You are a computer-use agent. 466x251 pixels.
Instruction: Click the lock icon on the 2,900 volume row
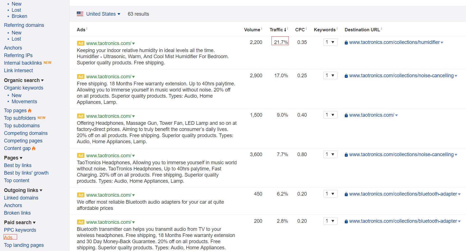[x=346, y=76]
